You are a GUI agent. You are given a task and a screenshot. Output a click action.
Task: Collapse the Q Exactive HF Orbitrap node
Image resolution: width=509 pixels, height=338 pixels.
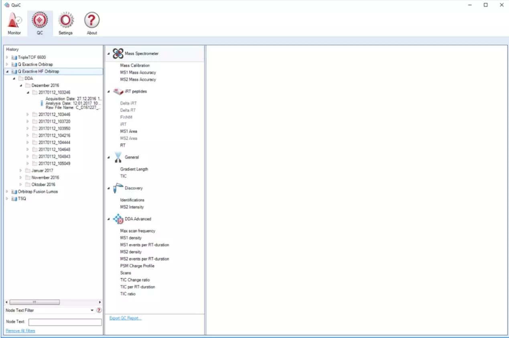pyautogui.click(x=7, y=71)
